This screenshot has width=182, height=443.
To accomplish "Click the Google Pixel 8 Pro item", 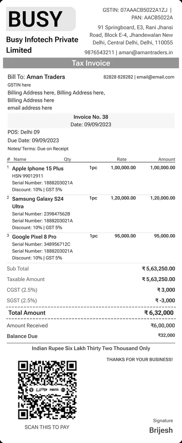I will 34,237.
